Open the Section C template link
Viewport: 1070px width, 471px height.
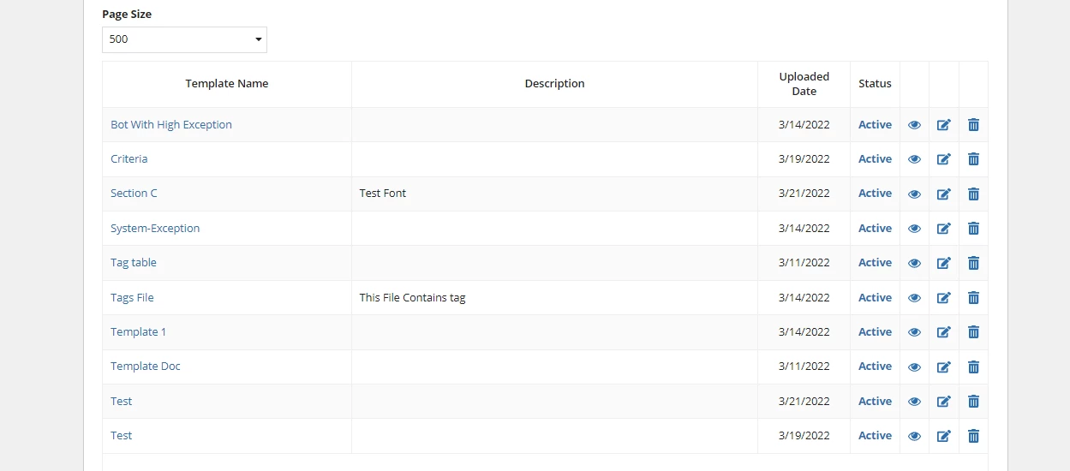click(x=134, y=194)
